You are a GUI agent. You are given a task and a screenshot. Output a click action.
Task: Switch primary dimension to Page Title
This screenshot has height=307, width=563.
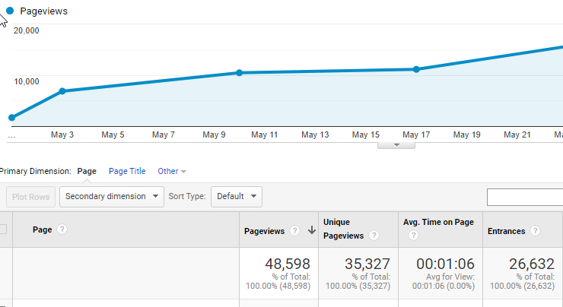click(127, 172)
